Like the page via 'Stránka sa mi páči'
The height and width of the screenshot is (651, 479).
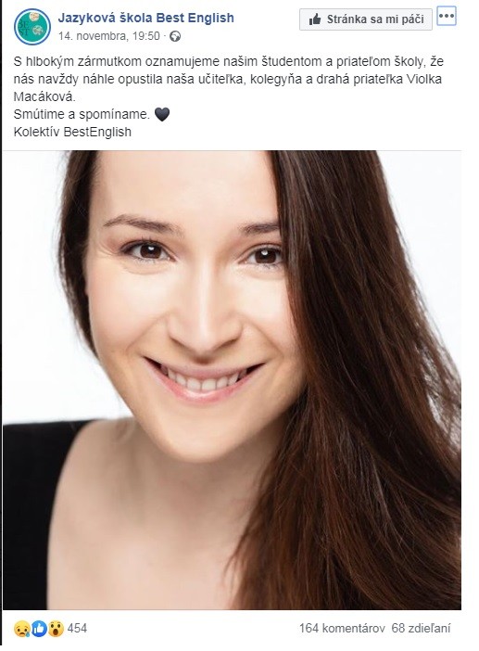pos(366,19)
